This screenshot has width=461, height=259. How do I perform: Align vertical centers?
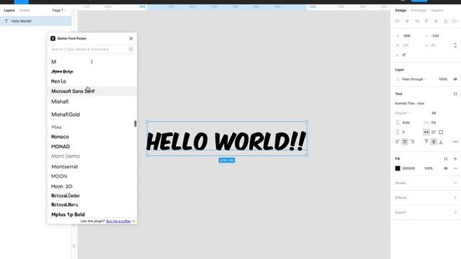[x=436, y=21]
